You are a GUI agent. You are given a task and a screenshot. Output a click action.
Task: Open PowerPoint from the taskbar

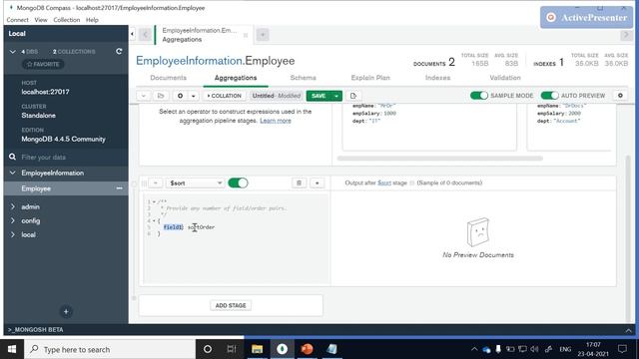point(307,349)
